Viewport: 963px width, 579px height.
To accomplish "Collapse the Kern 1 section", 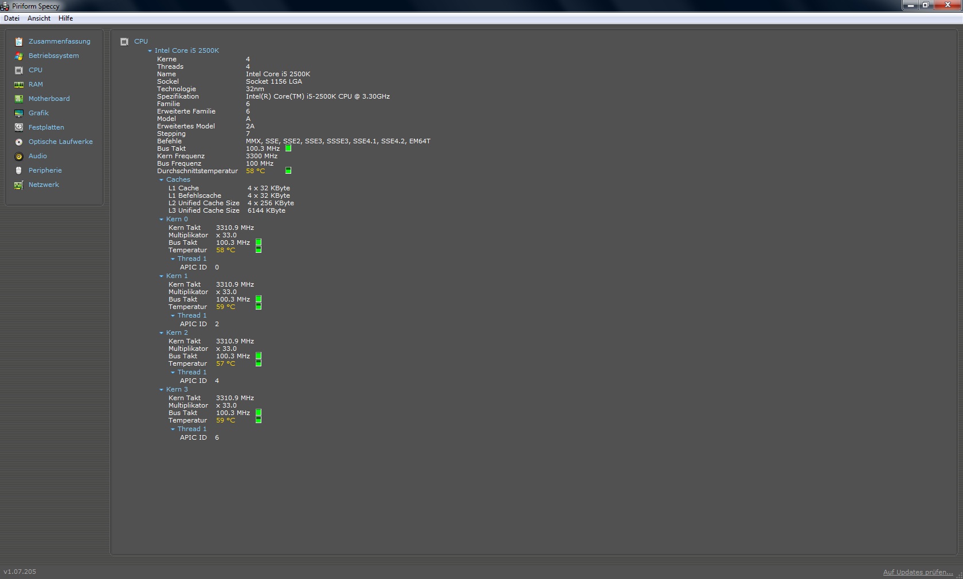I will point(162,276).
